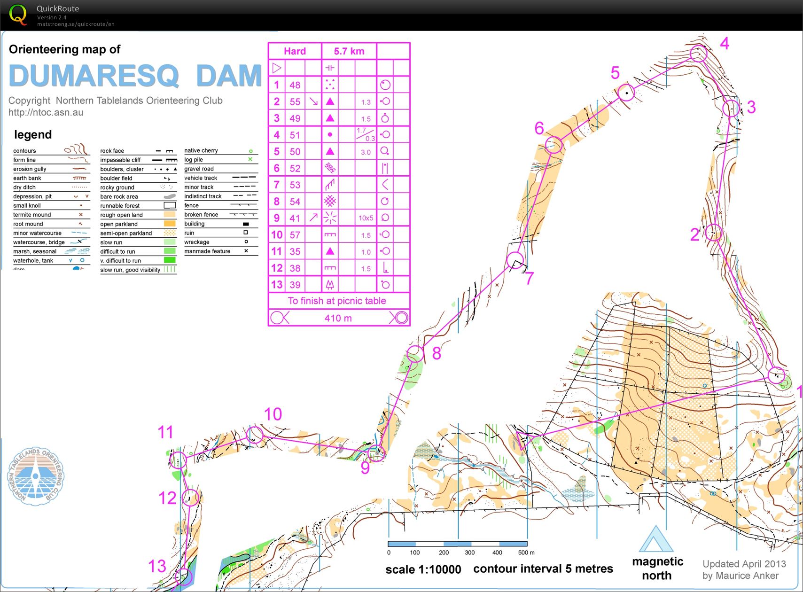Open the matstroeng.se/quickroute/en link

pos(76,24)
